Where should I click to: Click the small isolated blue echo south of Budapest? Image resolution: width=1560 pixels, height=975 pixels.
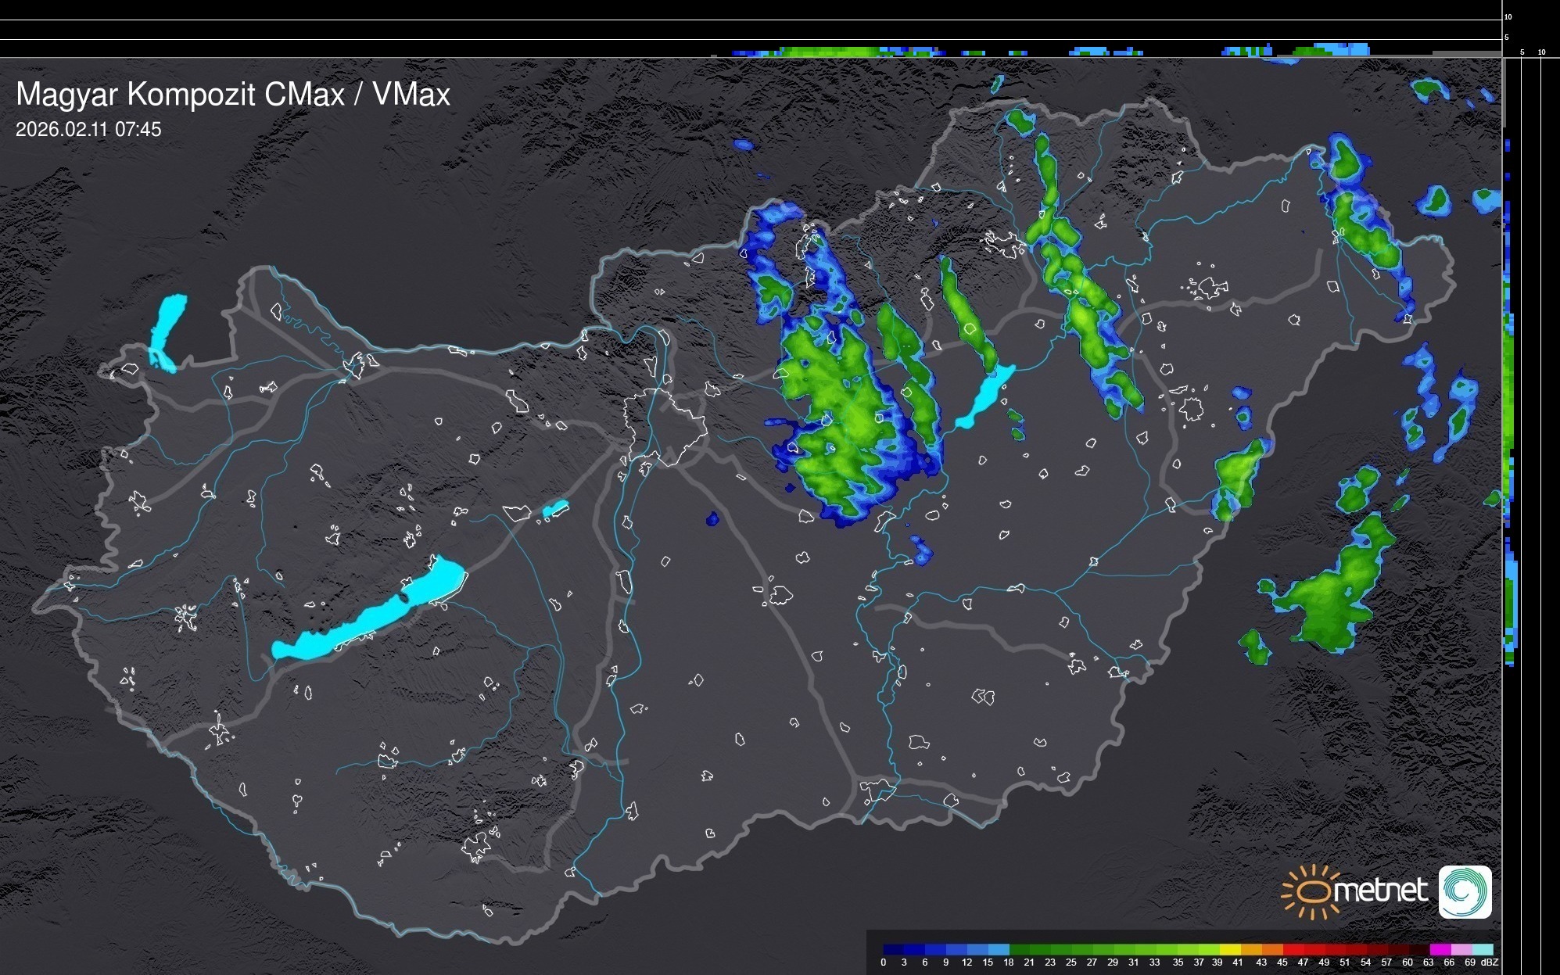click(x=712, y=518)
